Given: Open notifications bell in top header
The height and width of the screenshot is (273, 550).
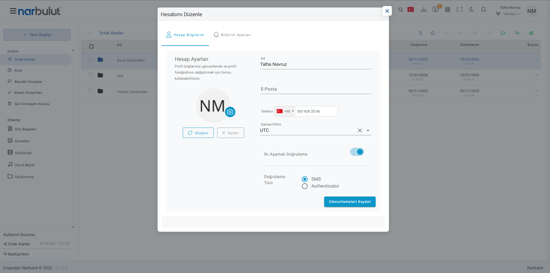Looking at the screenshot, I should pos(483,10).
